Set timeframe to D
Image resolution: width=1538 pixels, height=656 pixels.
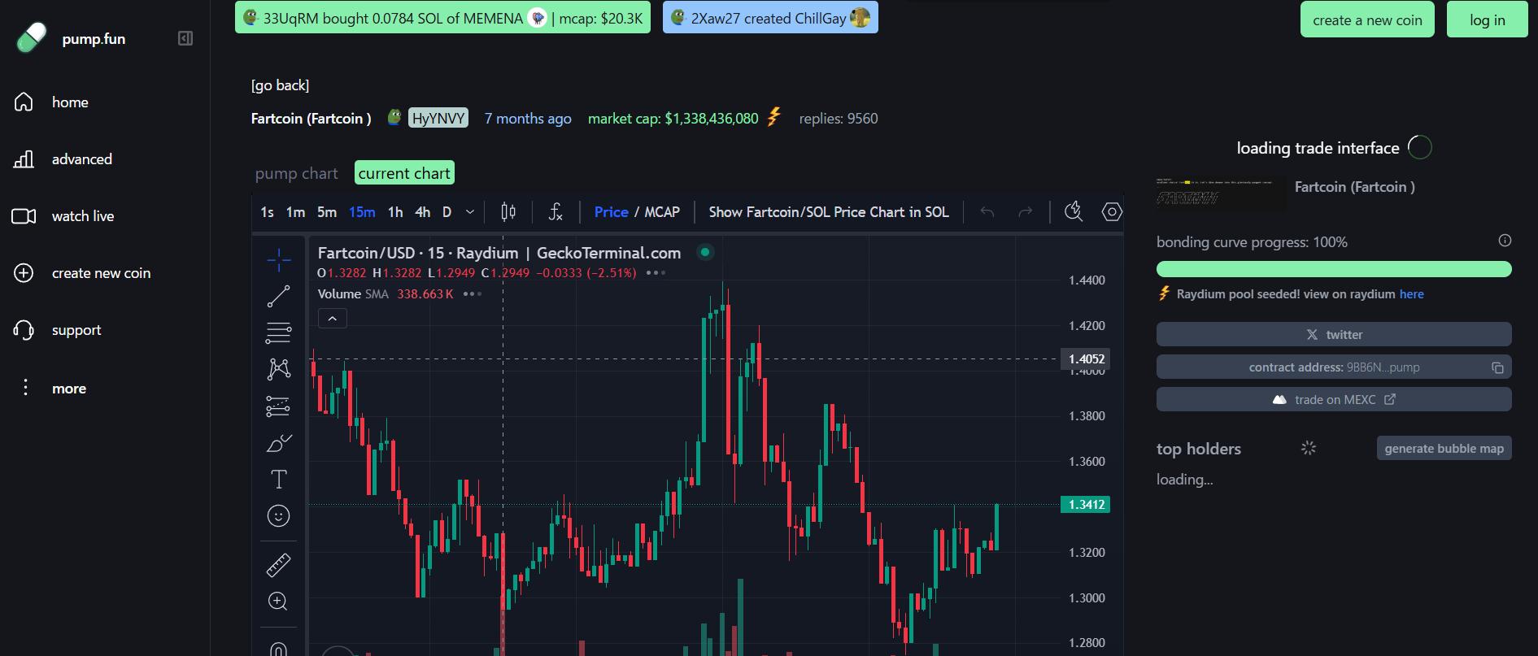447,212
